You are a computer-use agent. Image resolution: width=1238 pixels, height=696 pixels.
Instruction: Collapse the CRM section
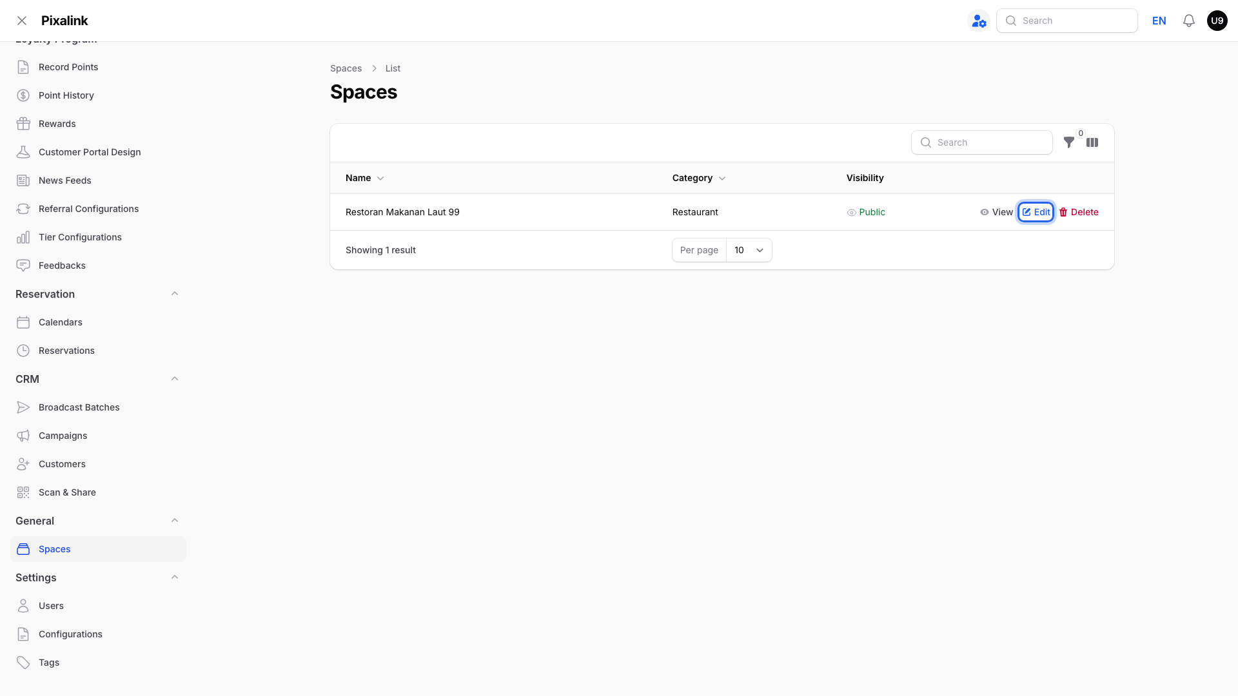coord(175,379)
